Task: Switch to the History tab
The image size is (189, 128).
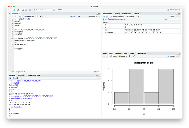Action: pyautogui.click(x=117, y=14)
